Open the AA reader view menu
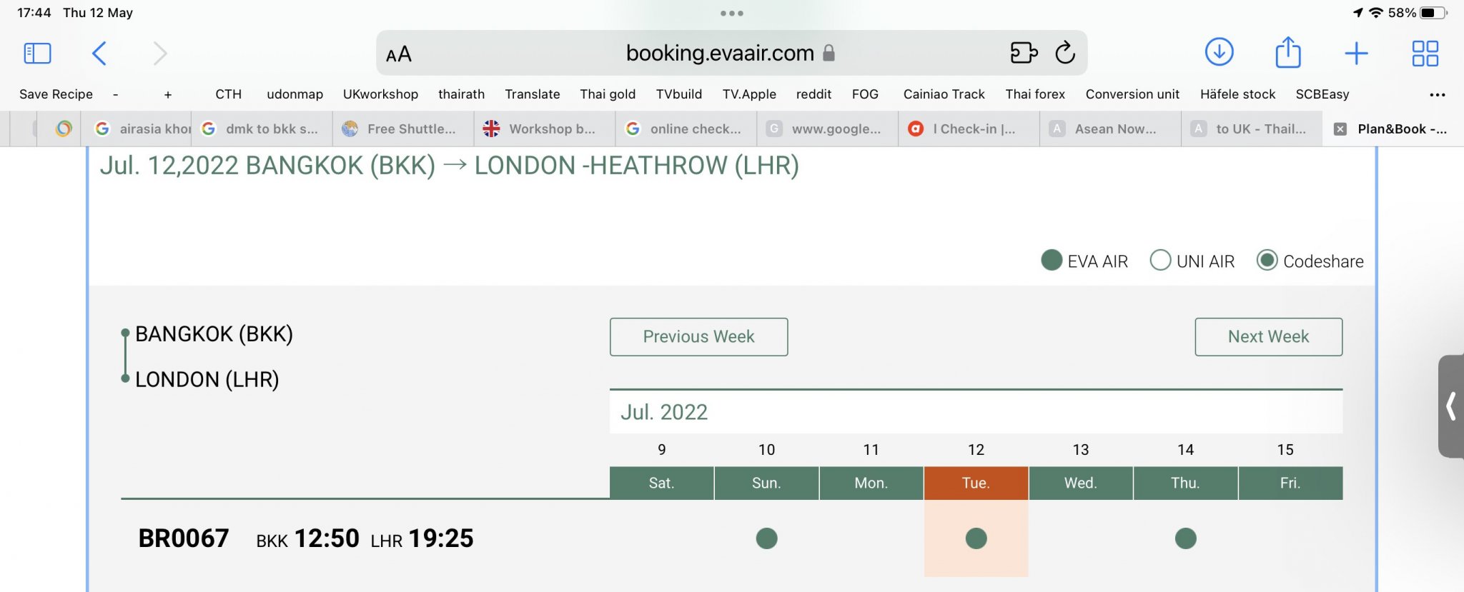The height and width of the screenshot is (592, 1464). [x=398, y=54]
